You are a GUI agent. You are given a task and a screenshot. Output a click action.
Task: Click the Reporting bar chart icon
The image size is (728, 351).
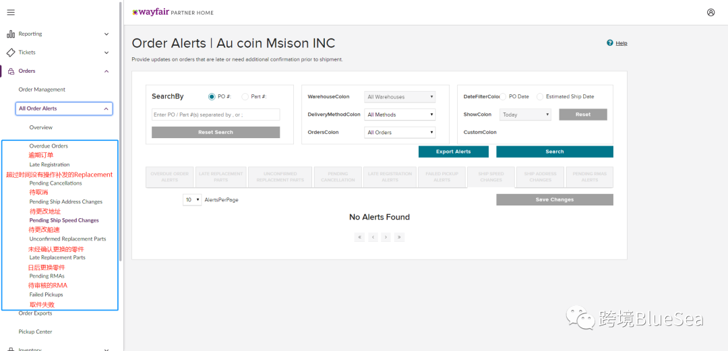(x=11, y=34)
